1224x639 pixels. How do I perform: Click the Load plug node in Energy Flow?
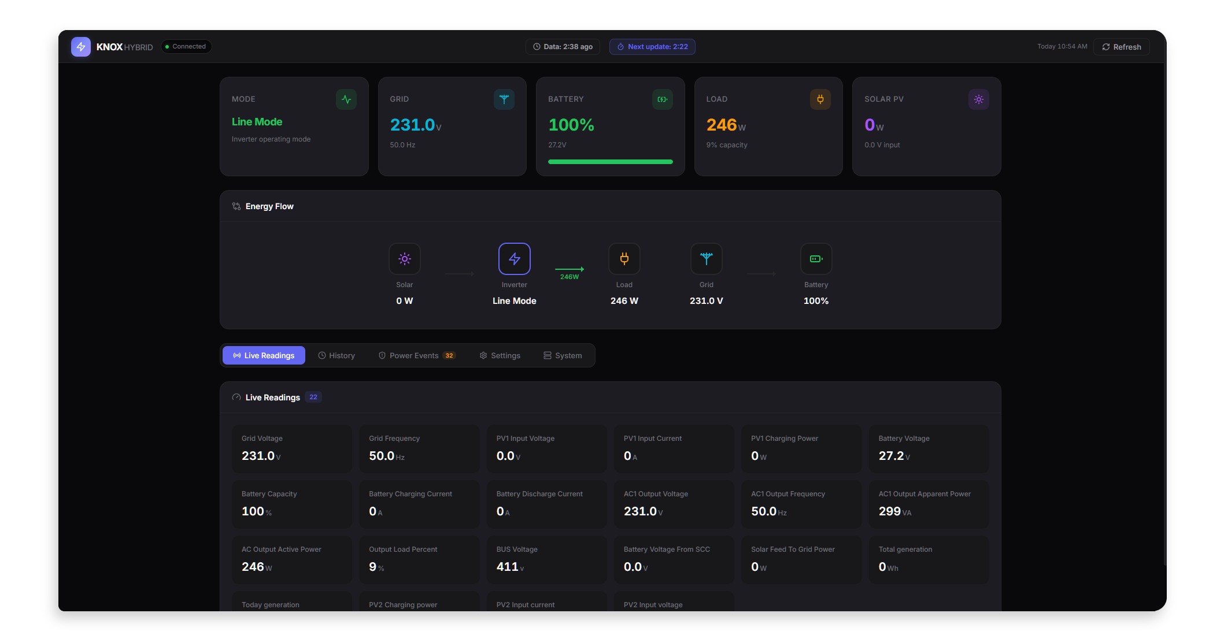(x=624, y=259)
